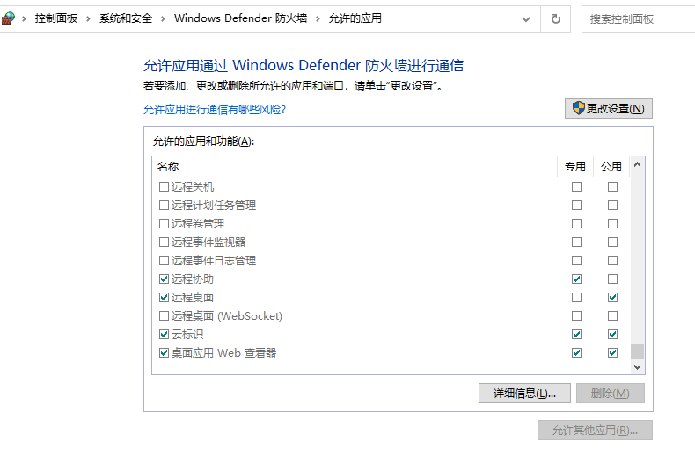Click the list scrollbar up arrow
Image resolution: width=695 pixels, height=456 pixels.
[638, 164]
